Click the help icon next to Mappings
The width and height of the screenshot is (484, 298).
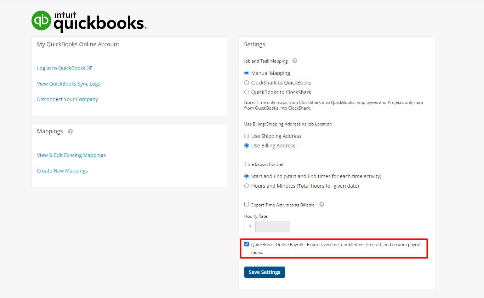pyautogui.click(x=70, y=131)
